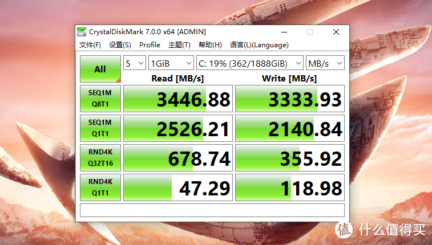Image resolution: width=432 pixels, height=245 pixels.
Task: Click the 2526.21 read result
Action: [178, 128]
